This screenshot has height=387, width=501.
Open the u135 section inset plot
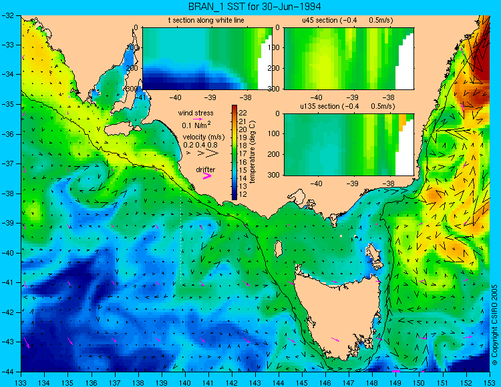click(349, 145)
